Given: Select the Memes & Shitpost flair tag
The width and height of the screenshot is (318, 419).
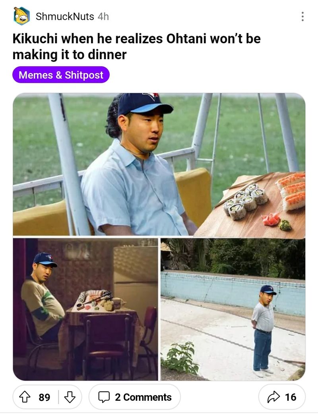Looking at the screenshot, I should pyautogui.click(x=61, y=75).
